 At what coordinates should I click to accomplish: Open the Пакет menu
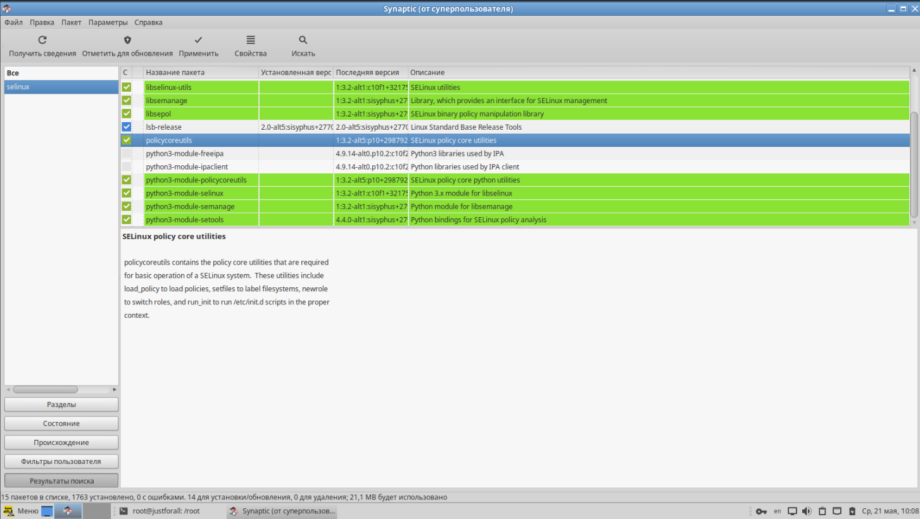coord(72,22)
